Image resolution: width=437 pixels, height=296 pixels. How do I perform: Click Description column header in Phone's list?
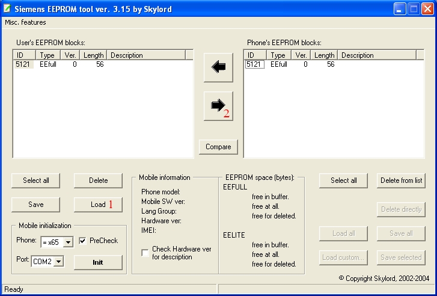(x=377, y=55)
